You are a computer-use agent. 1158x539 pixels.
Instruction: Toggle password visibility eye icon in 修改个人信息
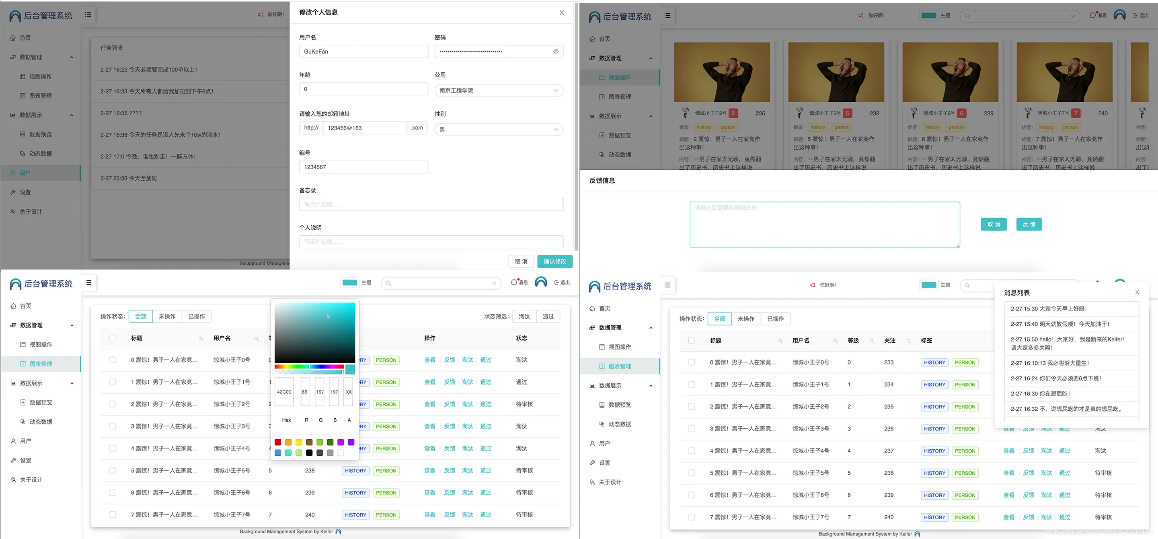(556, 52)
